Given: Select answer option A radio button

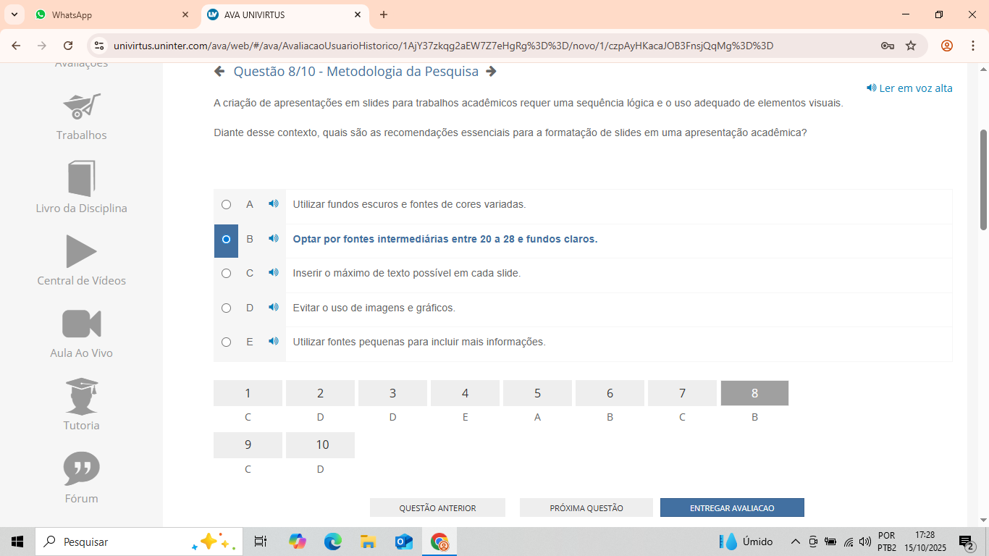Looking at the screenshot, I should click(226, 204).
